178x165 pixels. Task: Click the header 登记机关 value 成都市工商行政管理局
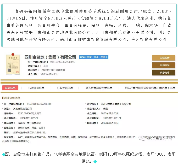pyautogui.click(x=53, y=70)
